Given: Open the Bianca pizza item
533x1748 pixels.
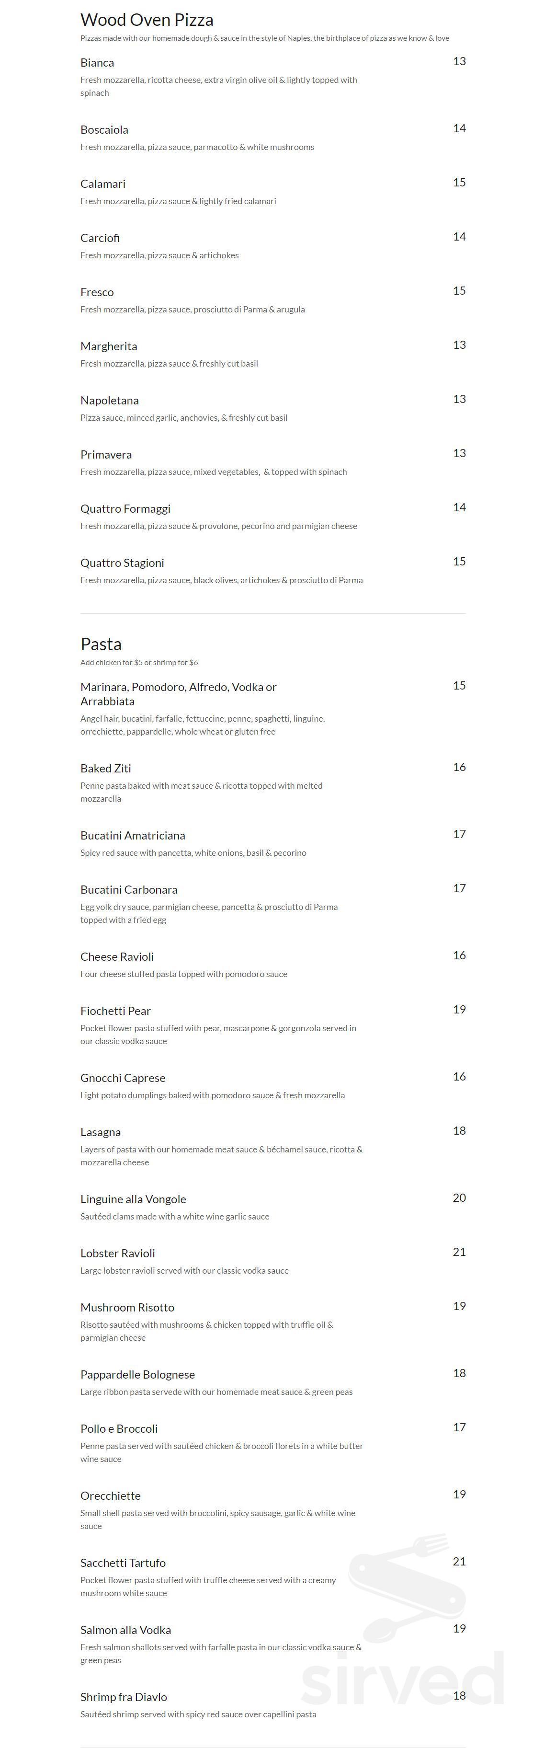Looking at the screenshot, I should (97, 63).
